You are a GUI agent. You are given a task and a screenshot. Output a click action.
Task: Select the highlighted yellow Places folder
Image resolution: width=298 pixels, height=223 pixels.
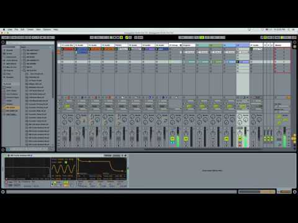coord(11,107)
